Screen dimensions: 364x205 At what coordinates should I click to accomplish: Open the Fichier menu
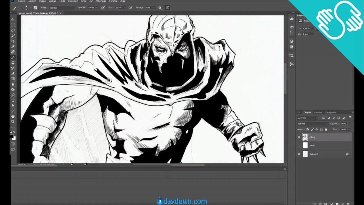tap(22, 1)
